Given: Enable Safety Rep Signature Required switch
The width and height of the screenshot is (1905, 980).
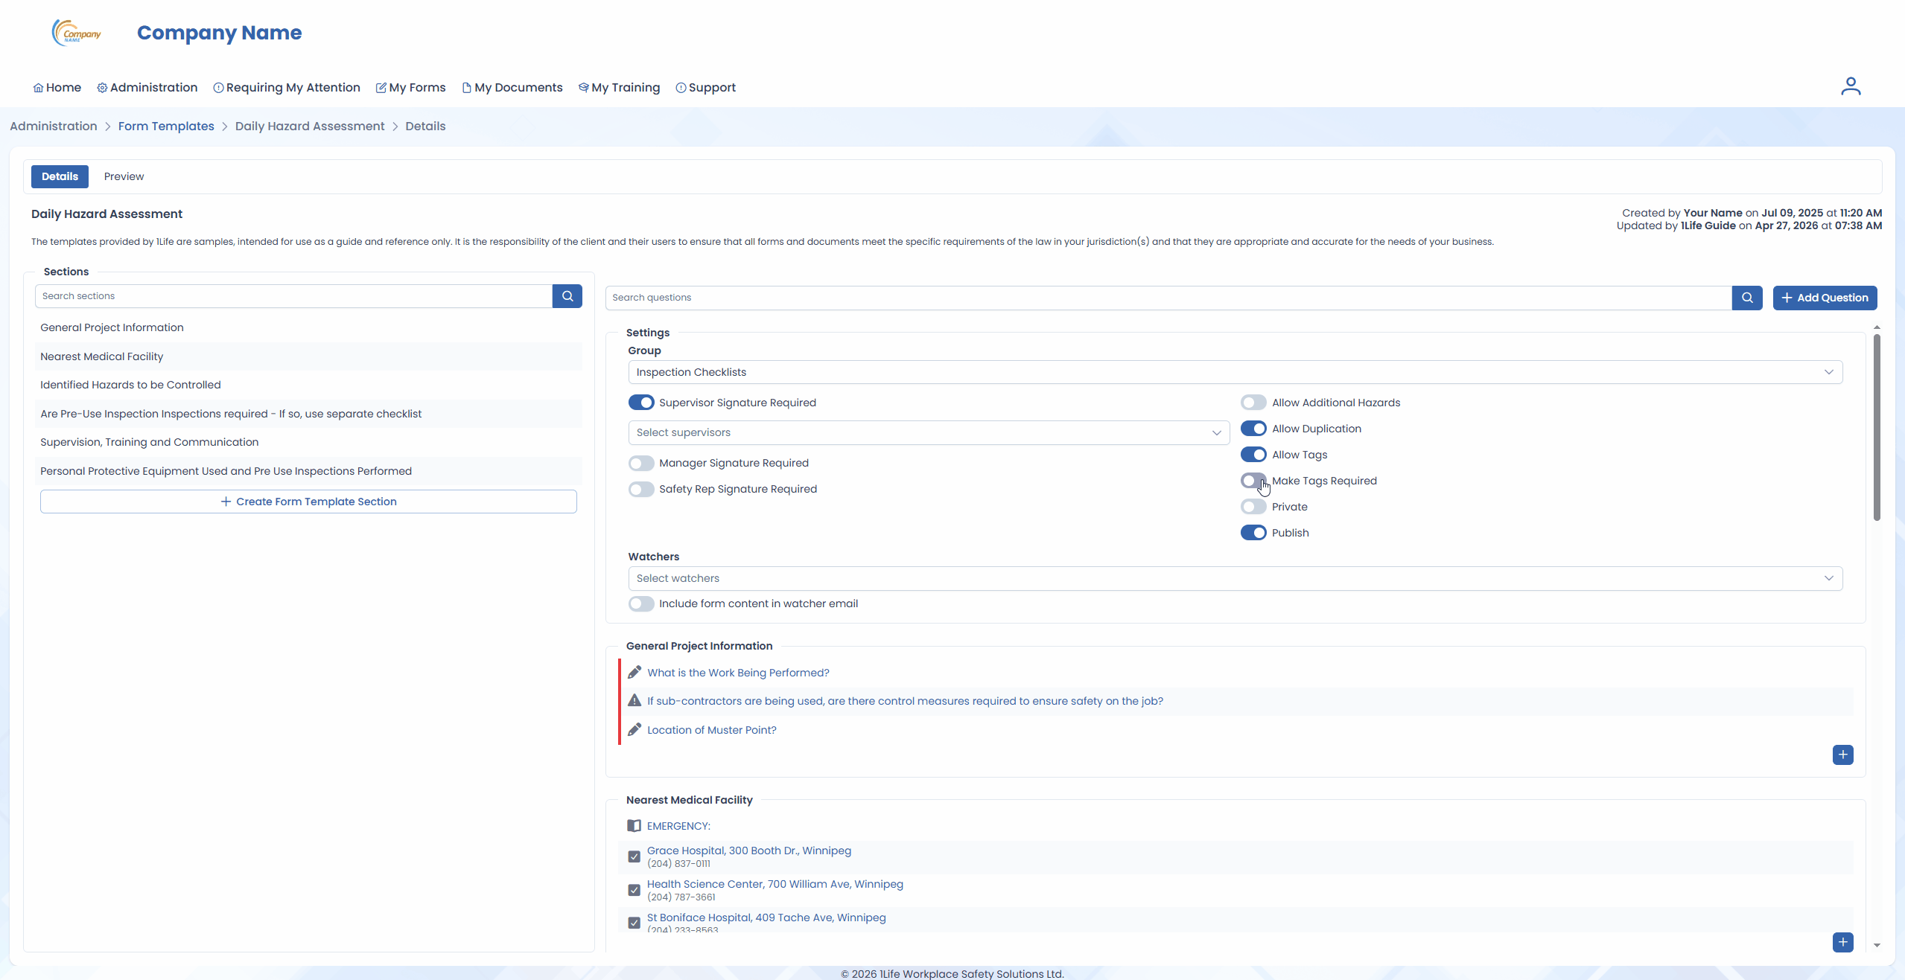Looking at the screenshot, I should 641,489.
